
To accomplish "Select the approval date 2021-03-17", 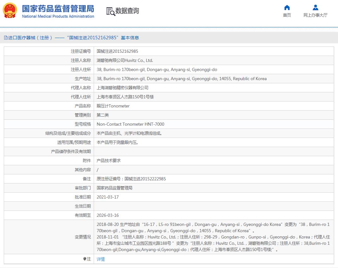I will (108, 197).
